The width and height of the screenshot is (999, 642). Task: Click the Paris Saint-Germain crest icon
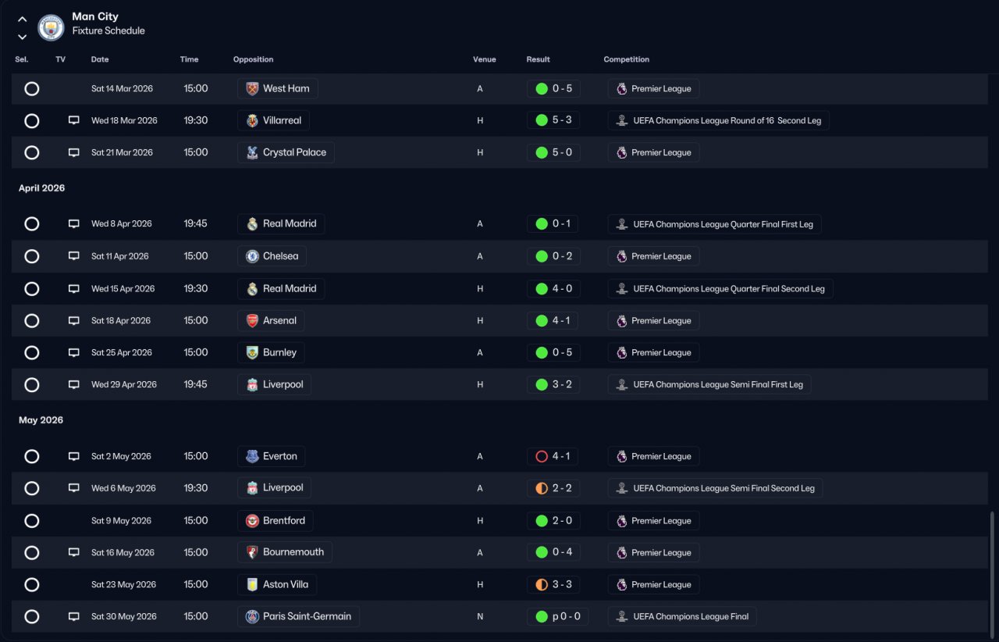pos(252,616)
